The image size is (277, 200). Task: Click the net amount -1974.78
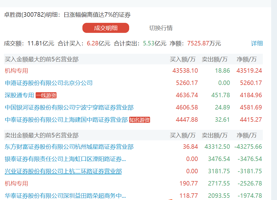tap(250, 196)
